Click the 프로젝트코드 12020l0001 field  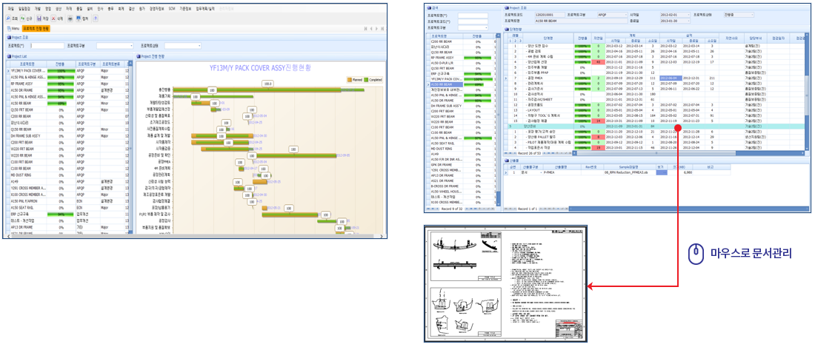pos(551,15)
